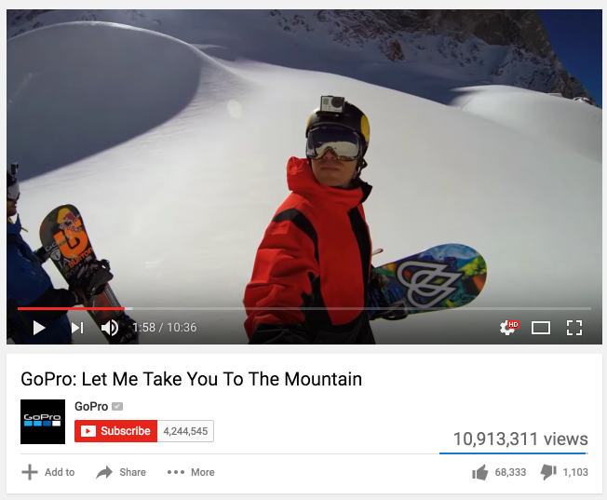Seek to the middle of progress bar
This screenshot has height=500, width=607.
coord(304,309)
